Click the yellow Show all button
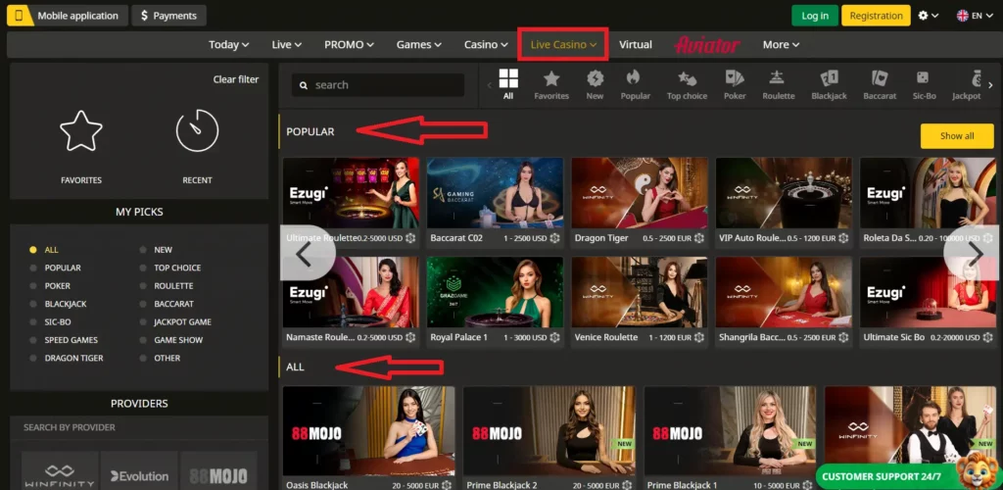 (956, 136)
